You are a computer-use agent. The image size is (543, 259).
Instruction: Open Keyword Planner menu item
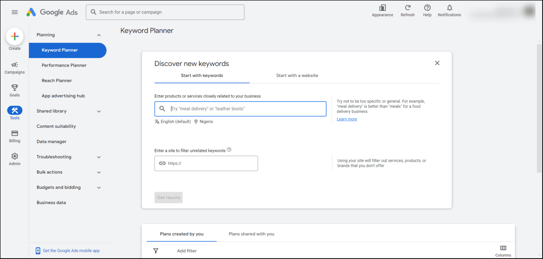[x=68, y=50]
